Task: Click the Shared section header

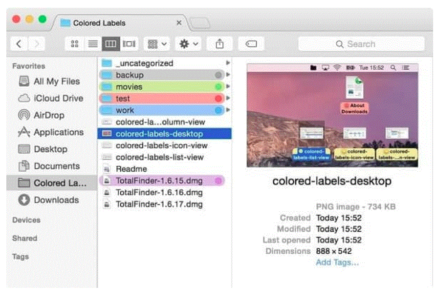Action: tap(25, 238)
